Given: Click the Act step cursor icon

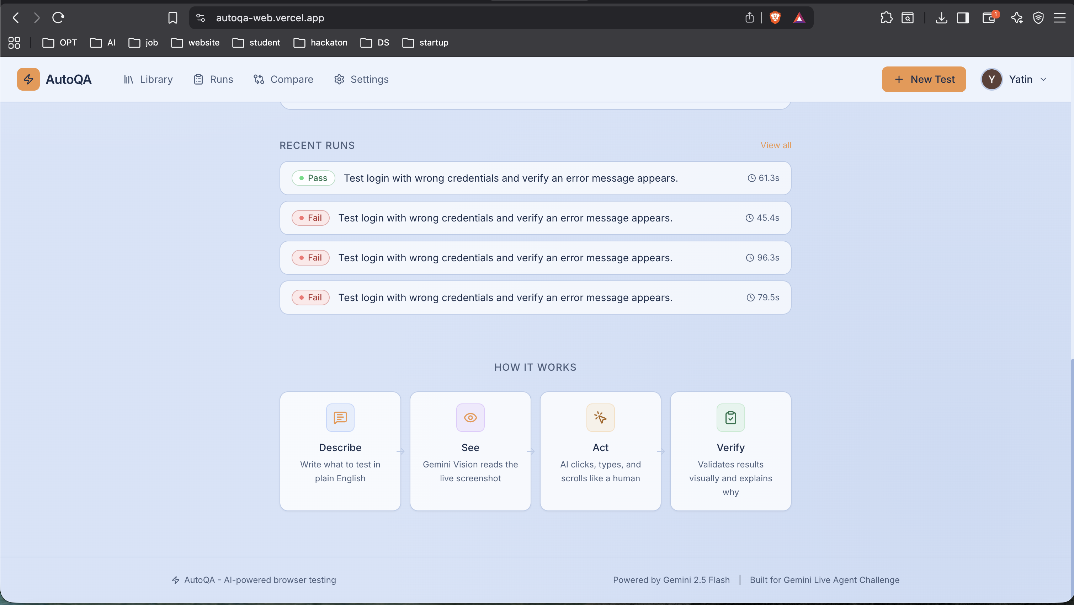Looking at the screenshot, I should click(600, 418).
